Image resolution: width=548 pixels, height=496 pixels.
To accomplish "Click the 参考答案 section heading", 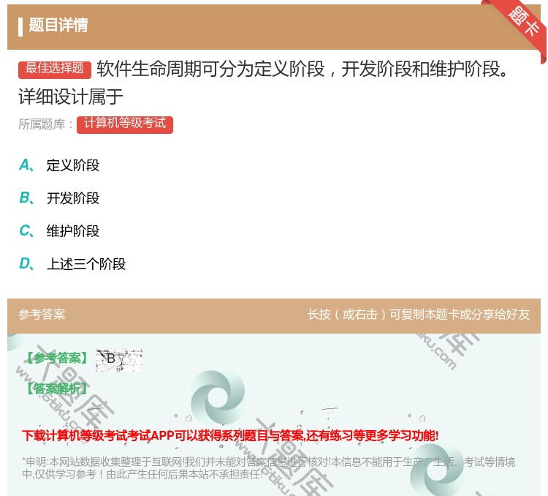I will pyautogui.click(x=42, y=315).
